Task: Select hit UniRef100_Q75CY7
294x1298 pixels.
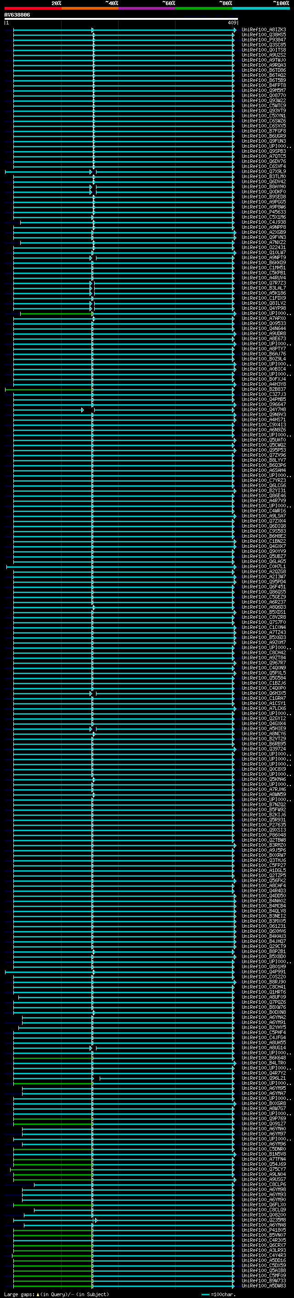Action: tap(264, 1170)
